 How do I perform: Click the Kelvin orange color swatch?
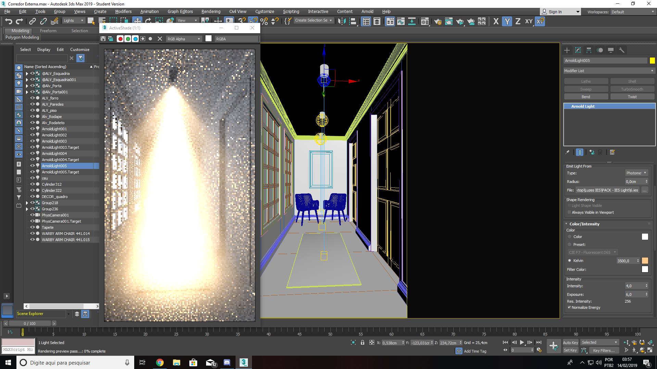click(645, 261)
